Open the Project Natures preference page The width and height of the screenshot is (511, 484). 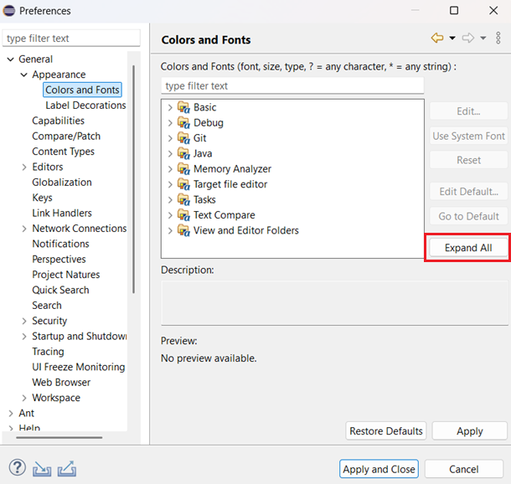click(66, 275)
